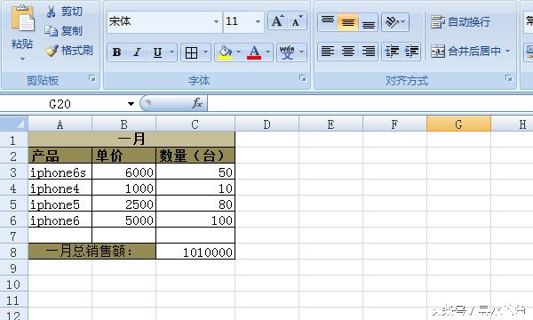Decrease font size with the small A button
533x320 pixels.
pyautogui.click(x=297, y=21)
